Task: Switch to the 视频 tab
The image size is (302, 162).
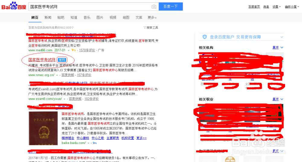Action: (113, 17)
